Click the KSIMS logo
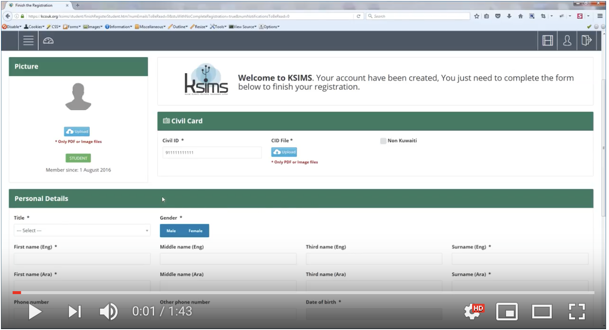This screenshot has height=330, width=609. click(206, 79)
